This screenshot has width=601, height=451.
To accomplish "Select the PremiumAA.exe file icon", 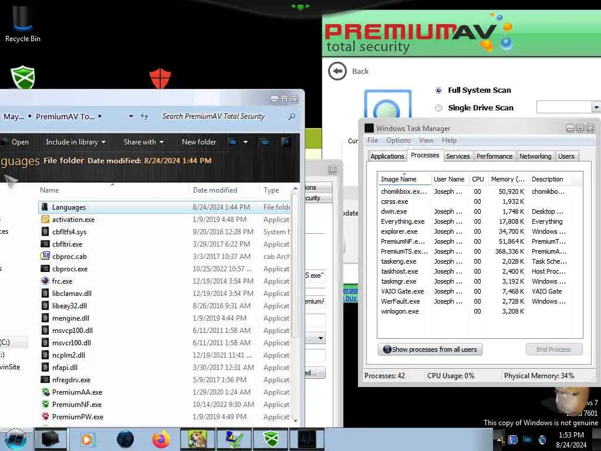I will pyautogui.click(x=45, y=392).
